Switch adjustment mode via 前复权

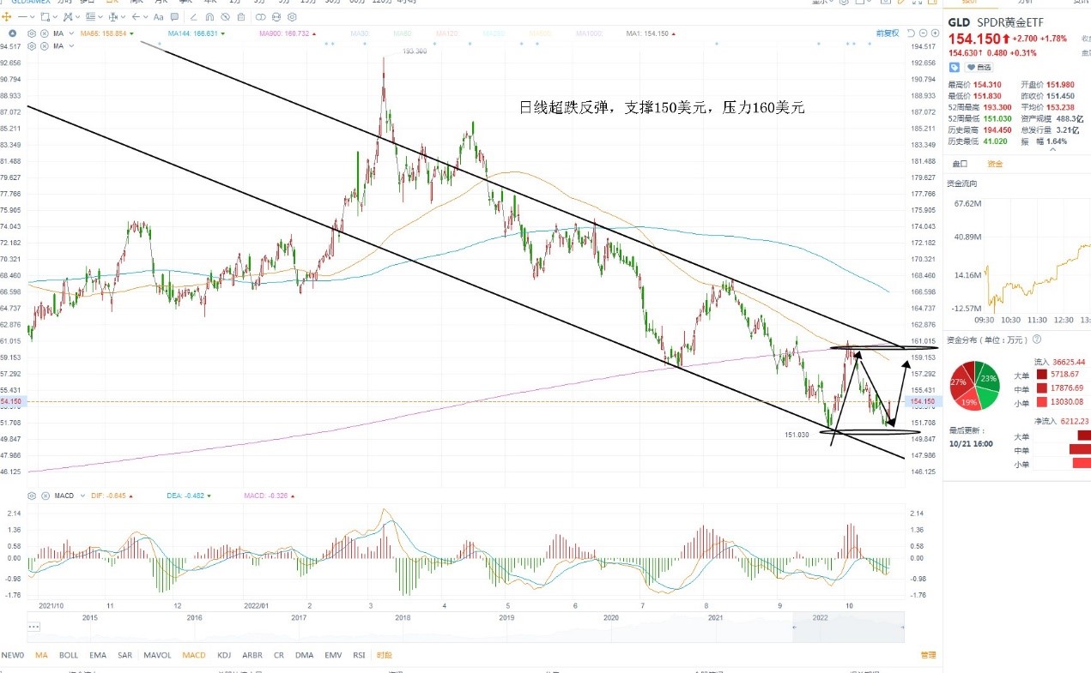[888, 33]
